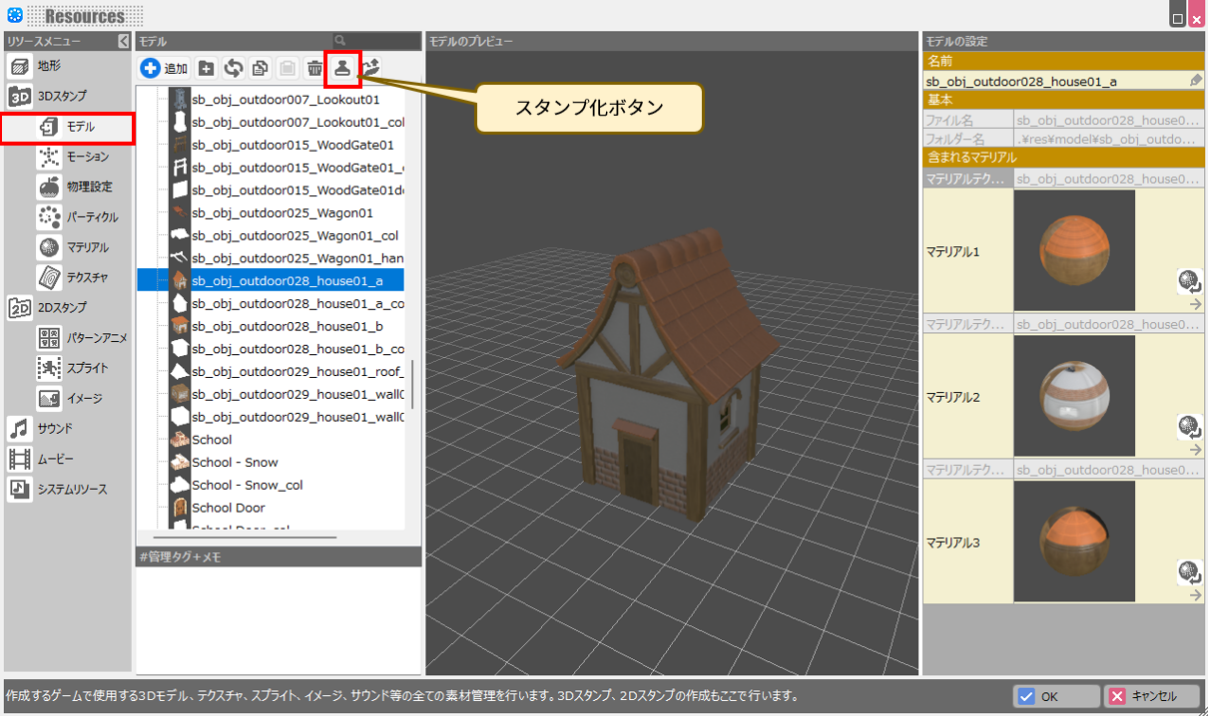The height and width of the screenshot is (716, 1208).
Task: Click the replace-material icon for マテリアル2
Action: 1188,427
